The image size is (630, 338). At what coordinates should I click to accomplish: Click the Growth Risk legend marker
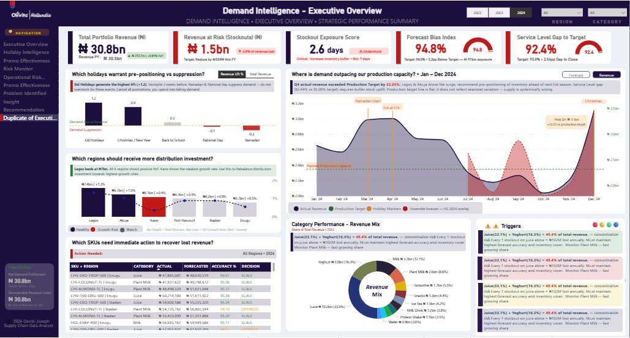93,230
